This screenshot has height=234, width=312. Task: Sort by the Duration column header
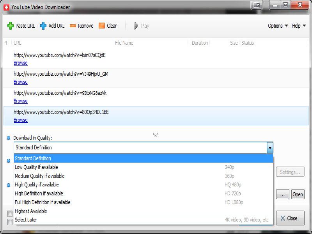tap(200, 43)
